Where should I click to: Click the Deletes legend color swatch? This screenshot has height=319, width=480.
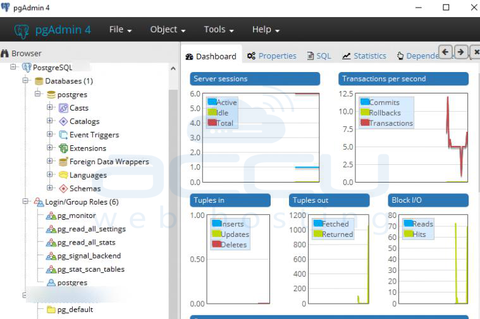pyautogui.click(x=217, y=244)
